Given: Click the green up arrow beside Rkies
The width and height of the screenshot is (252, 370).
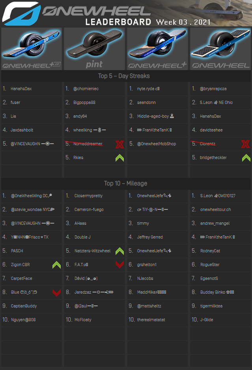Looking at the screenshot, I should (119, 158).
